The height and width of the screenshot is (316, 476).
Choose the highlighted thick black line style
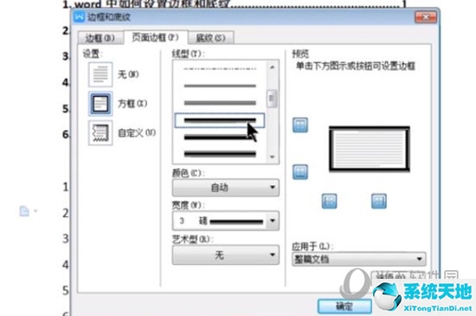pyautogui.click(x=220, y=120)
